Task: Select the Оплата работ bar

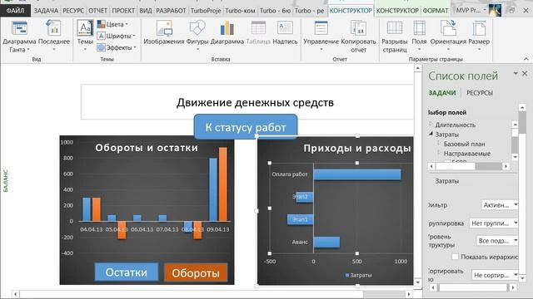Action: point(357,174)
